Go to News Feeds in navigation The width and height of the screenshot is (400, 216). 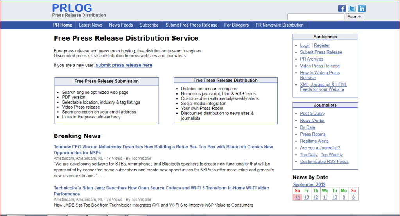(121, 25)
